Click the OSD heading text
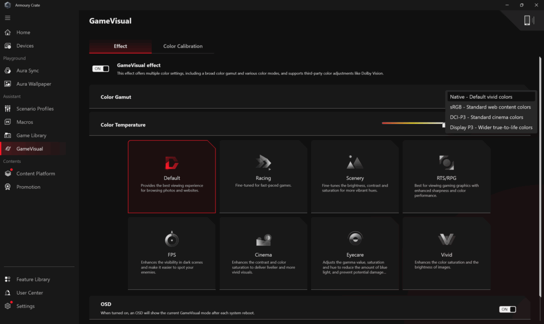The width and height of the screenshot is (544, 324). coord(106,304)
